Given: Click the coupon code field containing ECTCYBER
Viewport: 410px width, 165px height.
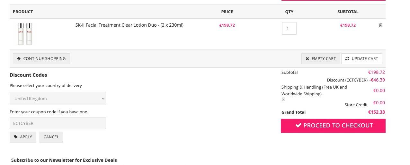Looking at the screenshot, I should point(58,123).
